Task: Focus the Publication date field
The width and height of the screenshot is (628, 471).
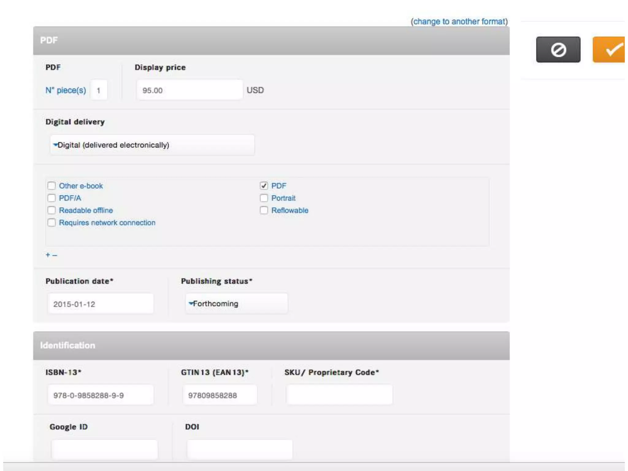Action: pyautogui.click(x=100, y=304)
